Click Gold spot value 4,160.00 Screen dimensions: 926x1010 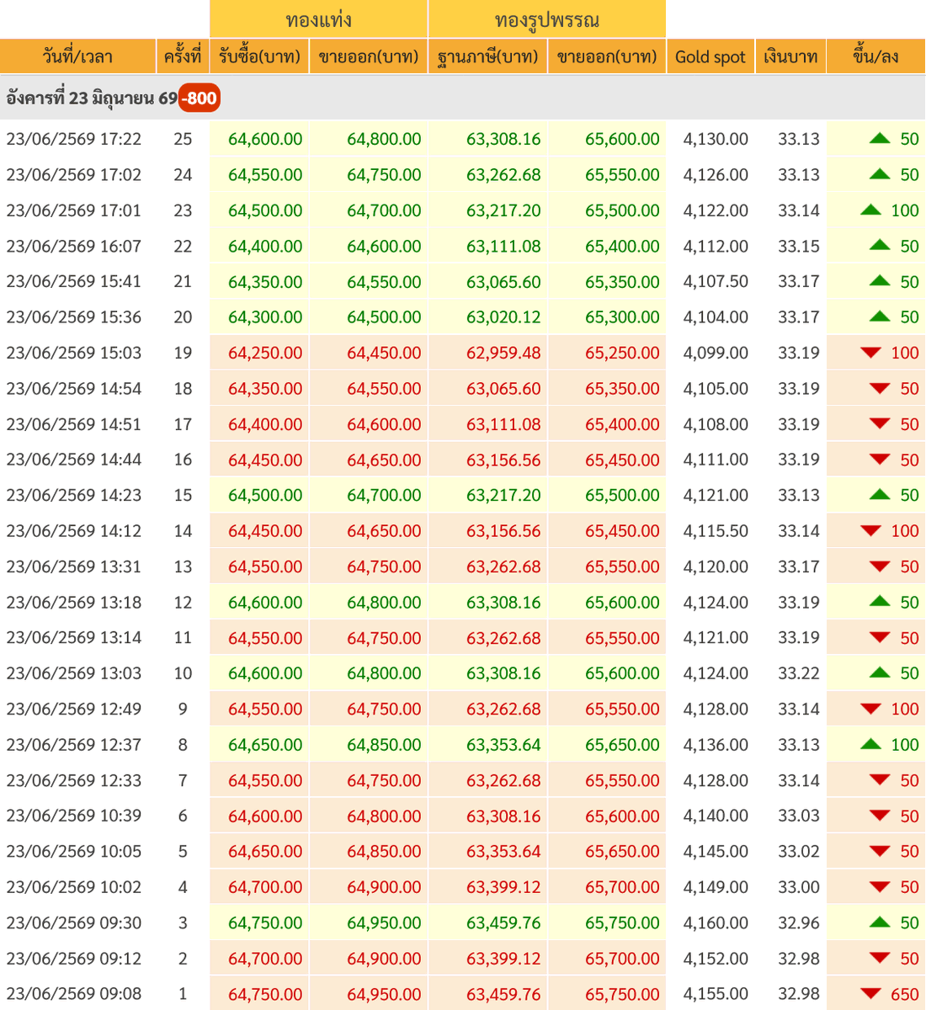[716, 922]
